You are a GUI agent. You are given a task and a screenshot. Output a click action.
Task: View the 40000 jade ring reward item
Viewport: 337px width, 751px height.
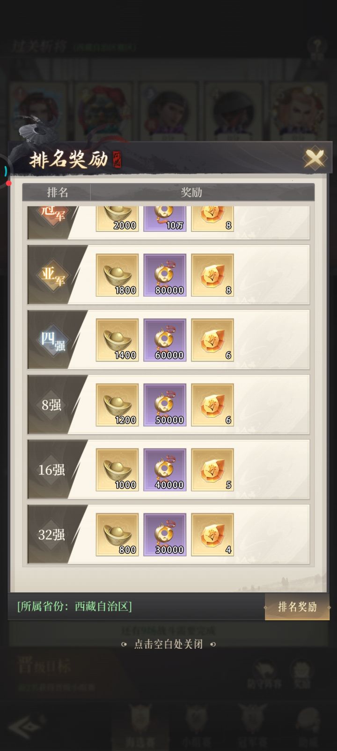[x=165, y=469]
